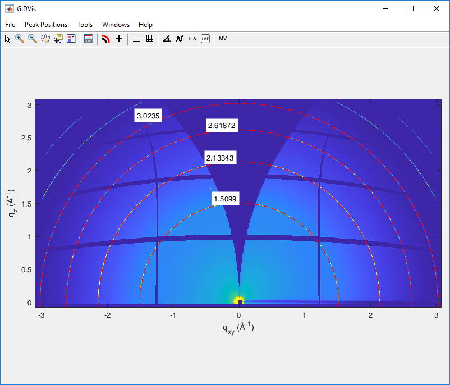Expand the Tools menu
The height and width of the screenshot is (385, 450).
[x=85, y=25]
